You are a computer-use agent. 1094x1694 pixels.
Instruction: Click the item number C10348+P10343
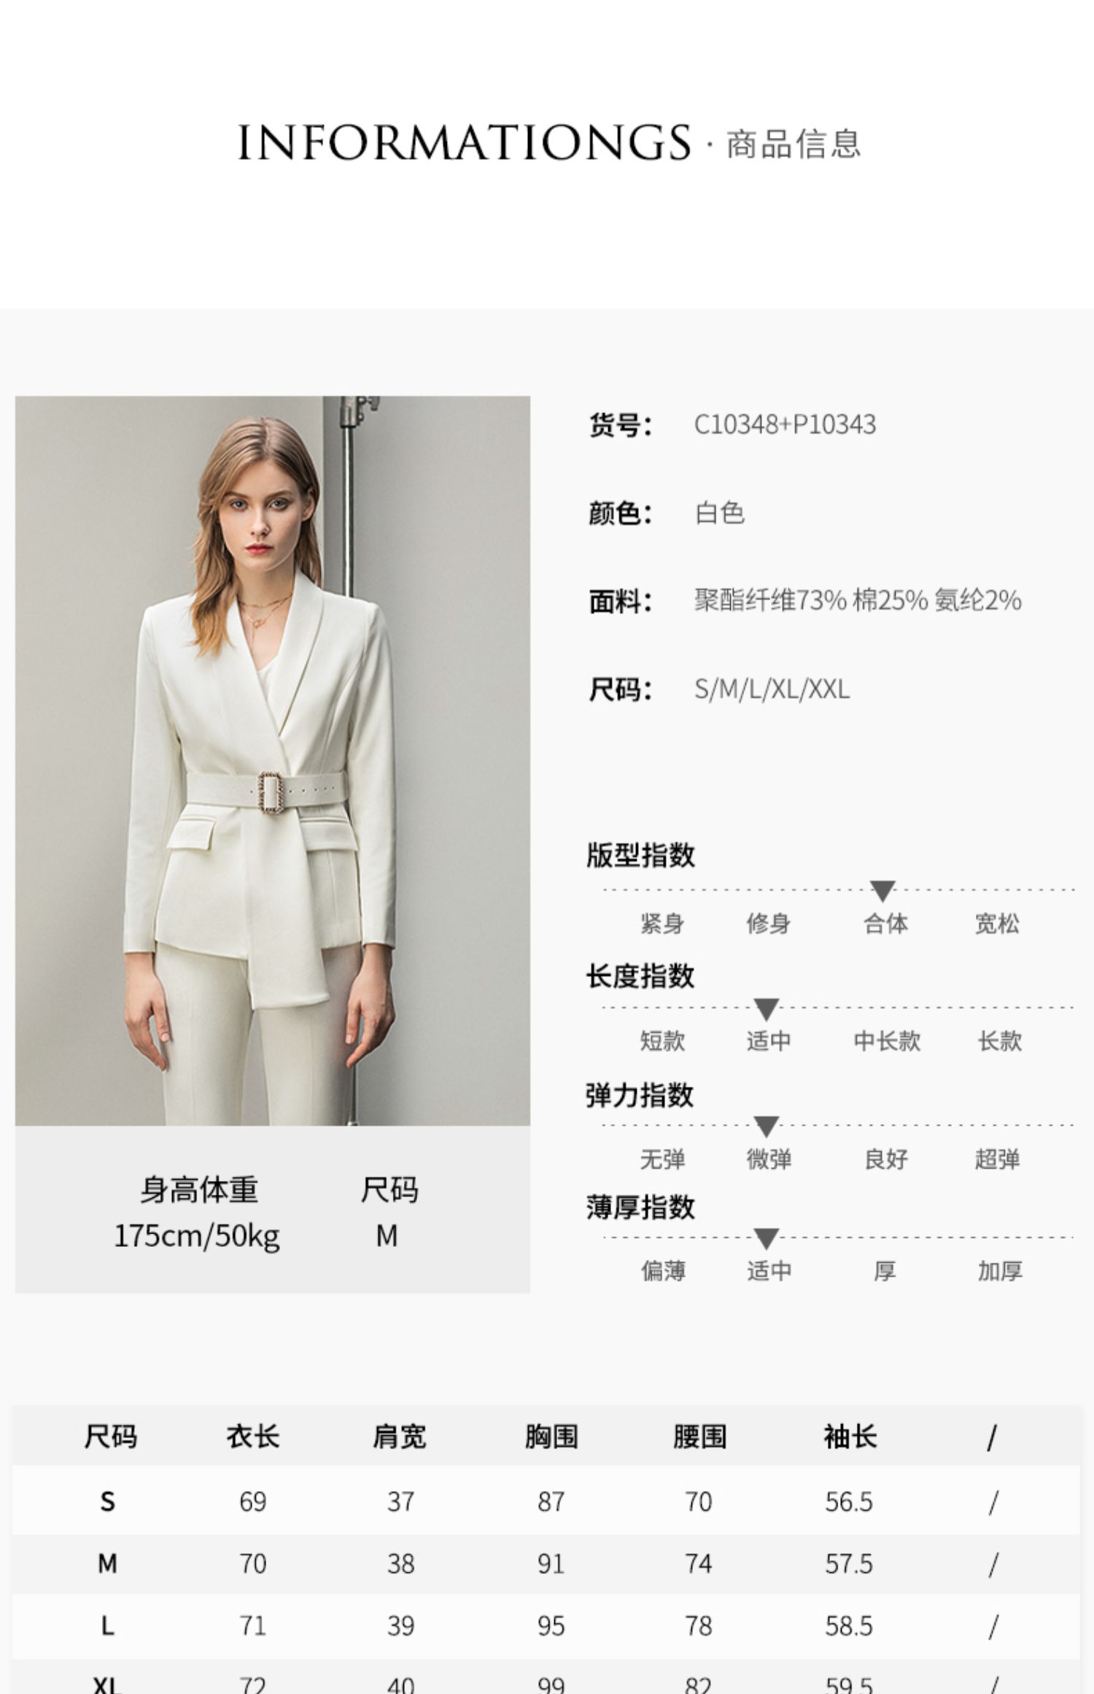pyautogui.click(x=785, y=425)
